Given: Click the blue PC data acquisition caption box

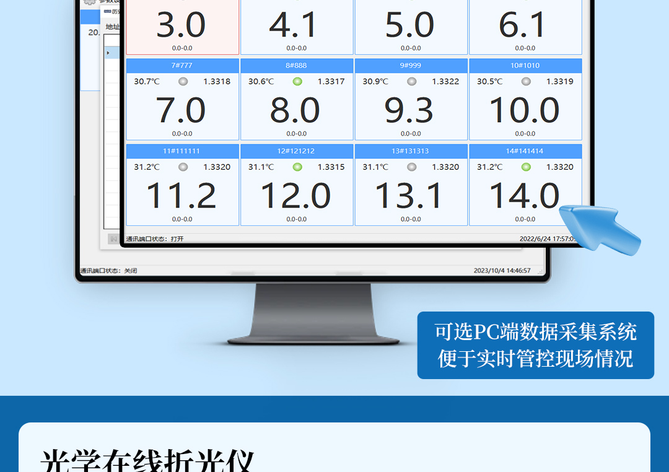Looking at the screenshot, I should pos(535,345).
